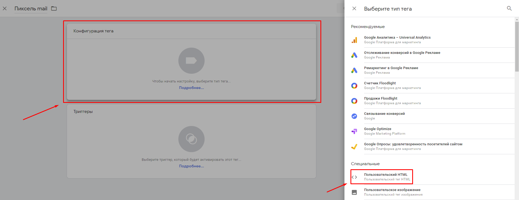Select the Google Surveys checkmark icon
Image resolution: width=519 pixels, height=200 pixels.
[x=354, y=147]
